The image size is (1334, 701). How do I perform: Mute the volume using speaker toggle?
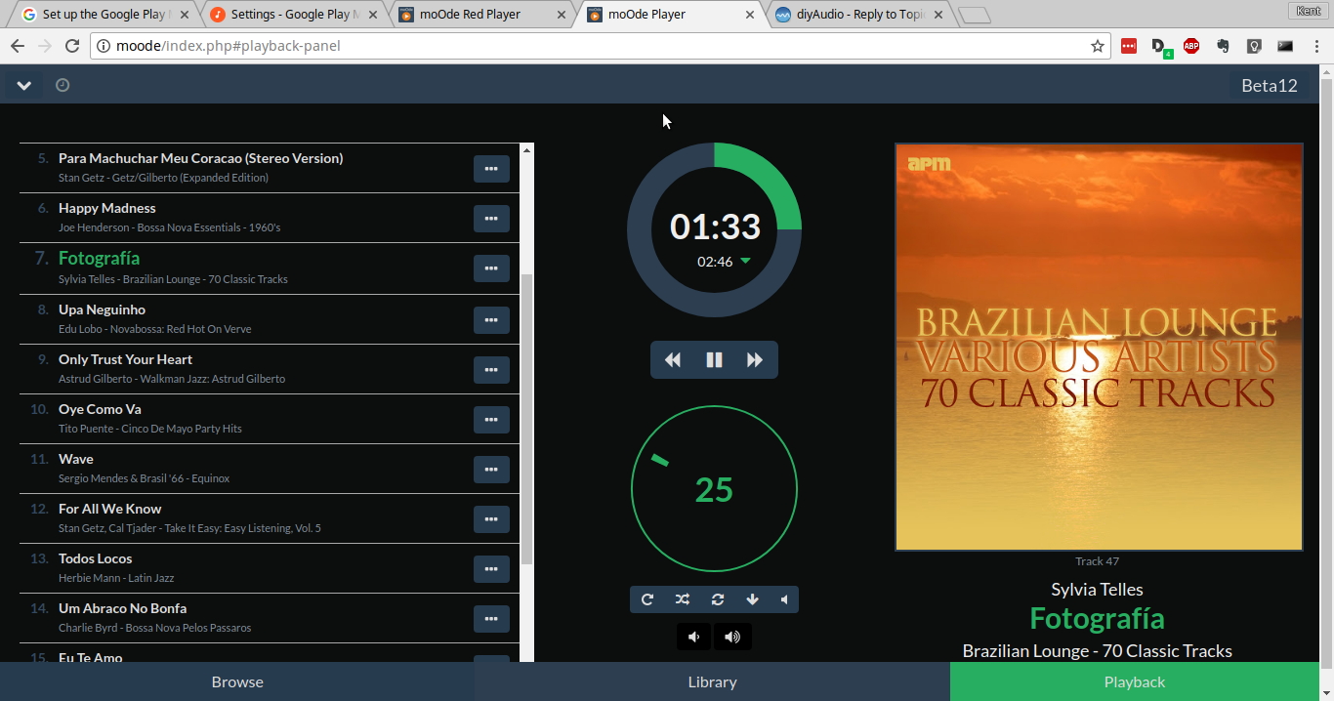(x=784, y=599)
